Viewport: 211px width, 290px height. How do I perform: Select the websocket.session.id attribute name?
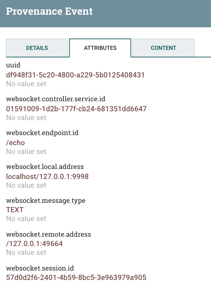click(x=40, y=268)
